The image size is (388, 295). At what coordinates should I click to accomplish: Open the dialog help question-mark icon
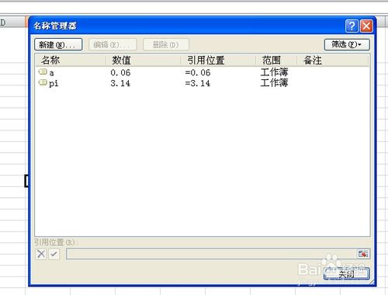click(352, 26)
